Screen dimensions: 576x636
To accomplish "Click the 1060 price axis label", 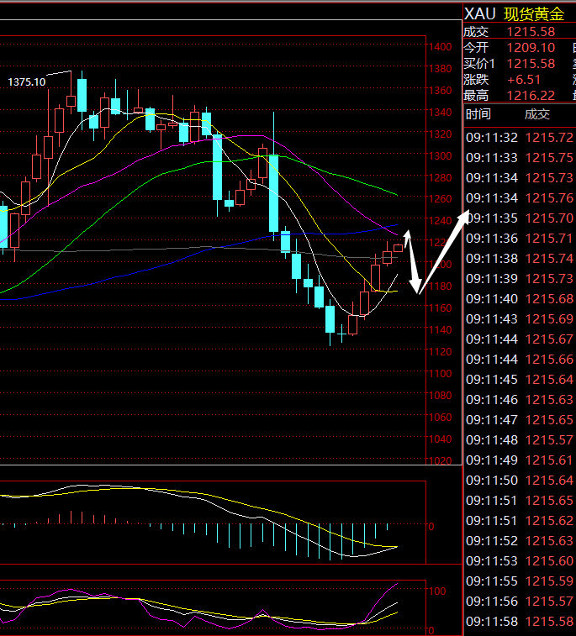I will coord(441,417).
